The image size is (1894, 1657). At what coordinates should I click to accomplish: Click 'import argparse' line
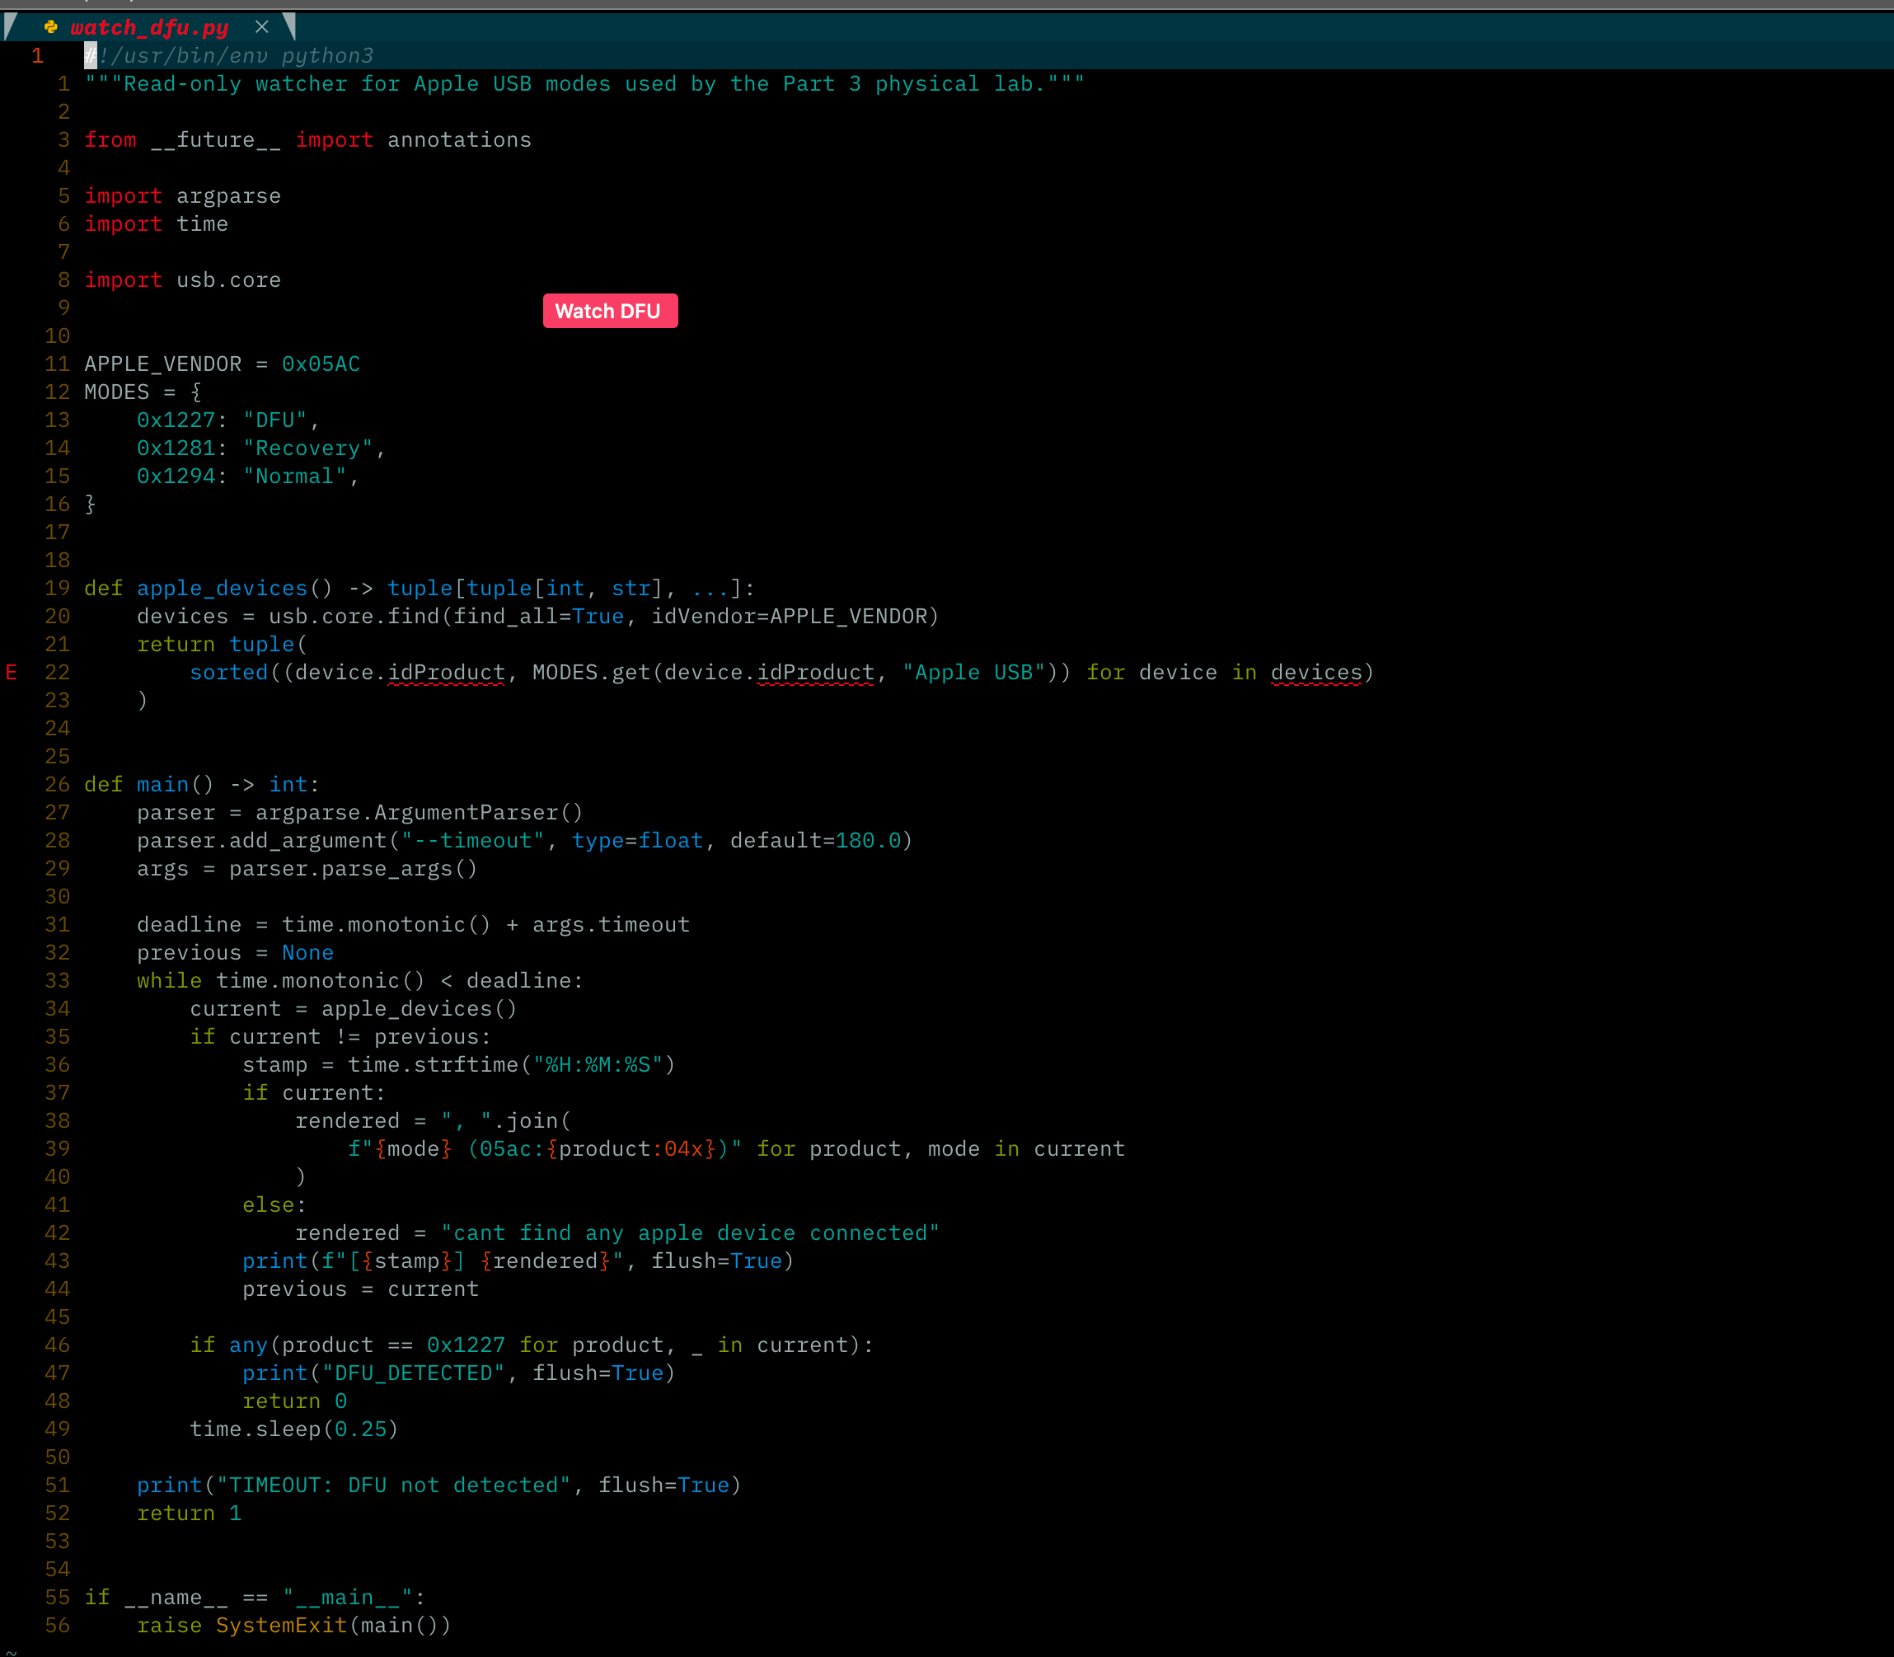(182, 196)
